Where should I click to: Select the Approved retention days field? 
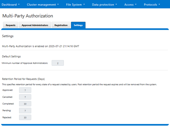[x=25, y=90]
